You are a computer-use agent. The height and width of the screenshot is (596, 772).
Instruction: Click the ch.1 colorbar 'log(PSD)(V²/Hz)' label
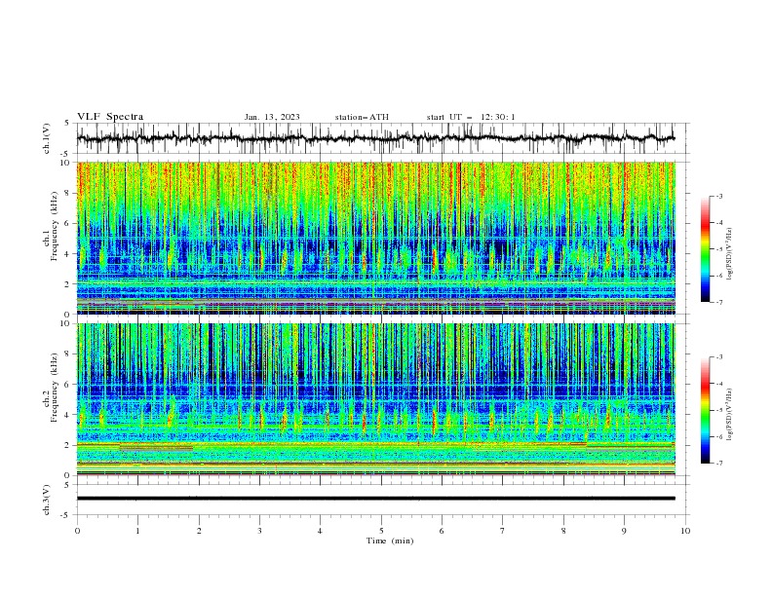coord(729,254)
